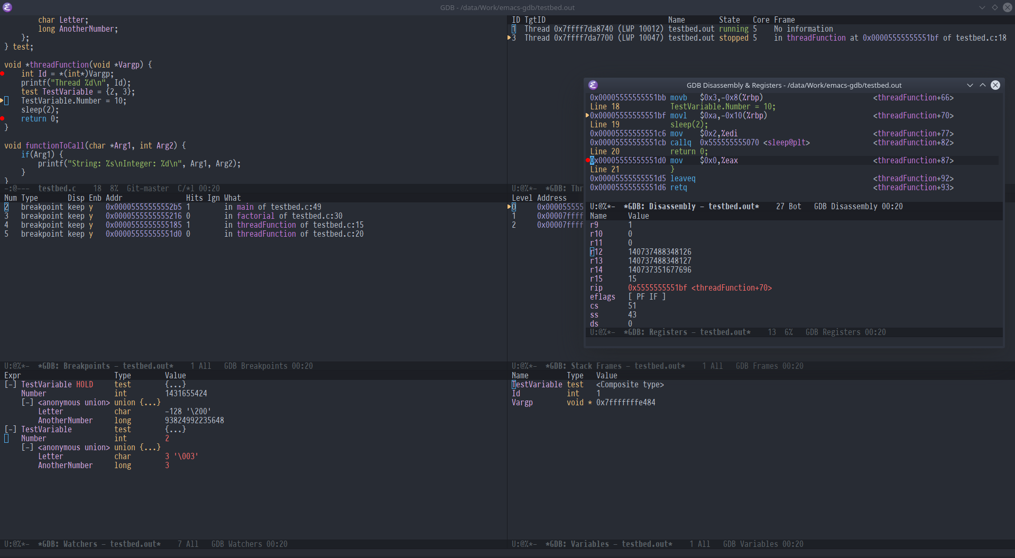Viewport: 1015px width, 558px height.
Task: Click 'Hits' column header in breakpoints table
Action: tap(195, 198)
